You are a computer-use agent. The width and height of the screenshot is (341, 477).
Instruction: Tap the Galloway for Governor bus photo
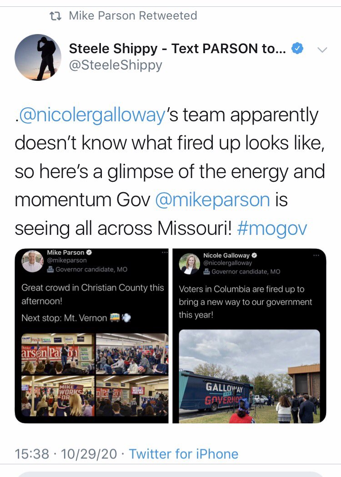[249, 376]
